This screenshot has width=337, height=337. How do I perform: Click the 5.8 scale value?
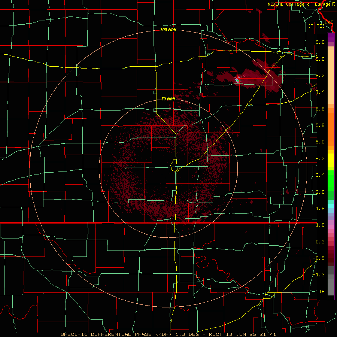[320, 125]
